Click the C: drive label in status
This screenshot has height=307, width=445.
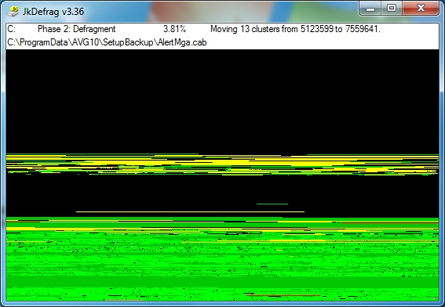(11, 29)
